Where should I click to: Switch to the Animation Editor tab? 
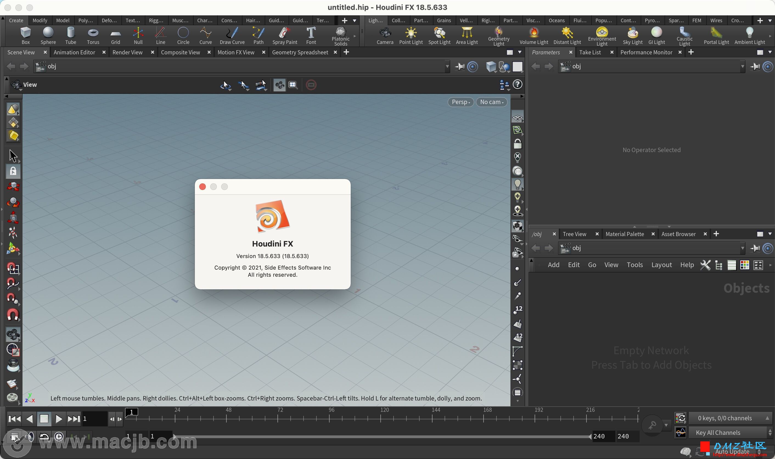point(74,52)
